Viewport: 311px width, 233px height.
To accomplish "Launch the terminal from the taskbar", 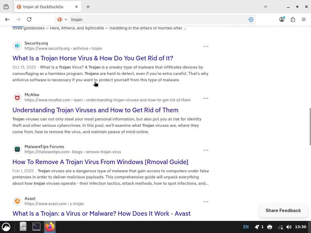I will coord(36,226).
